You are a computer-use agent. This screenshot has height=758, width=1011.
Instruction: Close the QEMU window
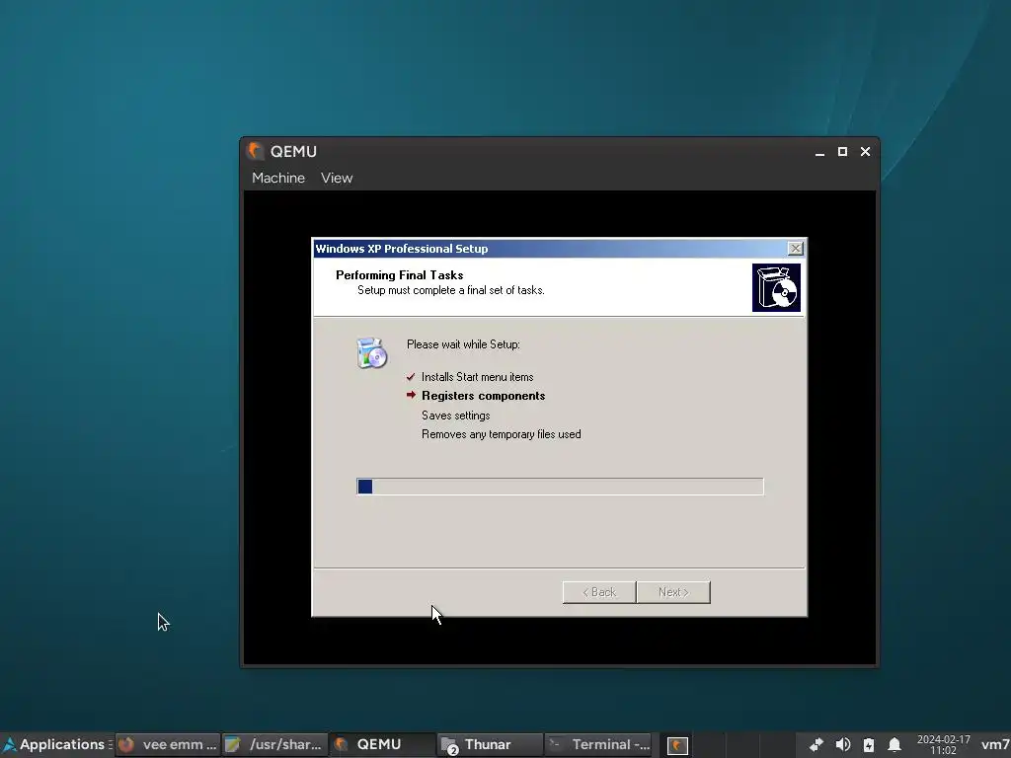(865, 151)
